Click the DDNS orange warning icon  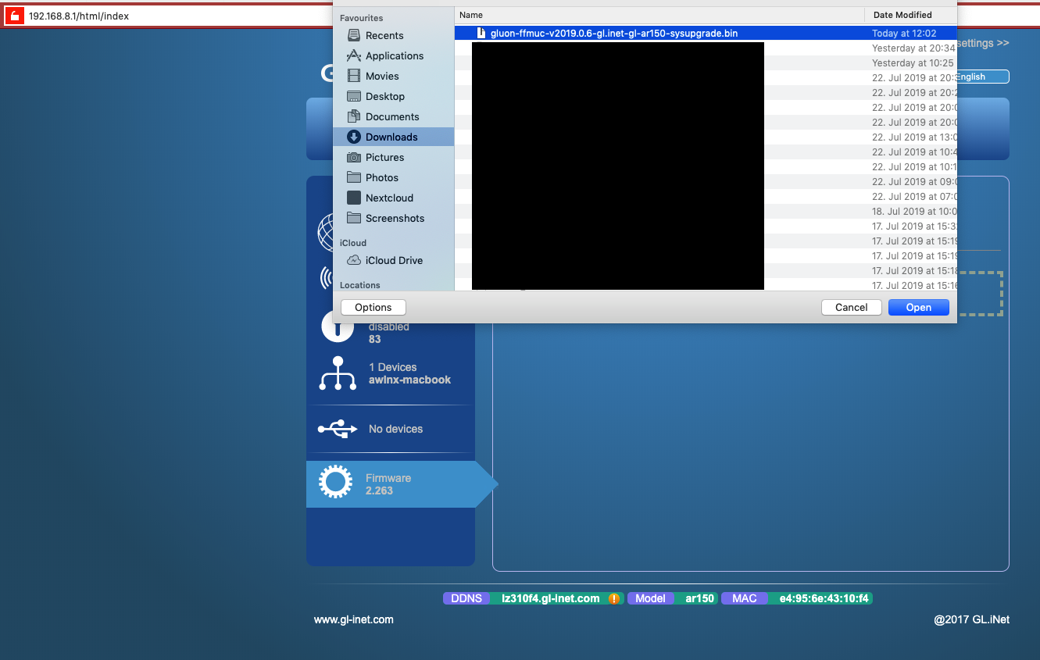coord(613,598)
